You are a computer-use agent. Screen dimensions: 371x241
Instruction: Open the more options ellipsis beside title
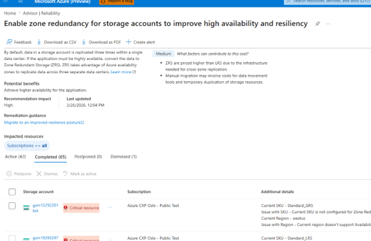[x=328, y=24]
